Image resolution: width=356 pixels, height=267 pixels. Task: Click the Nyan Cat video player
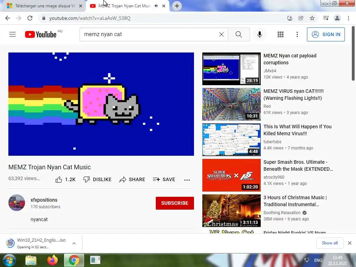101,104
